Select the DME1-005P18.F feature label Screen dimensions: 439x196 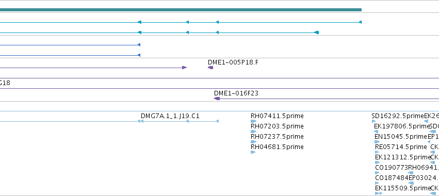[x=233, y=62]
